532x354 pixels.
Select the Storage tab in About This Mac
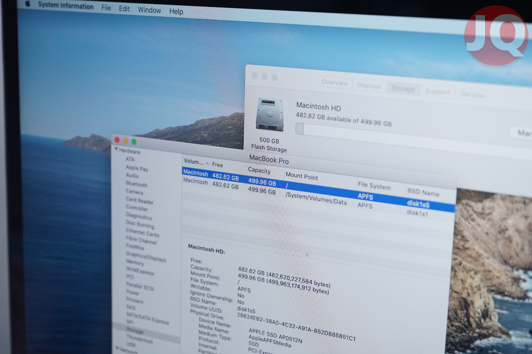click(x=403, y=89)
